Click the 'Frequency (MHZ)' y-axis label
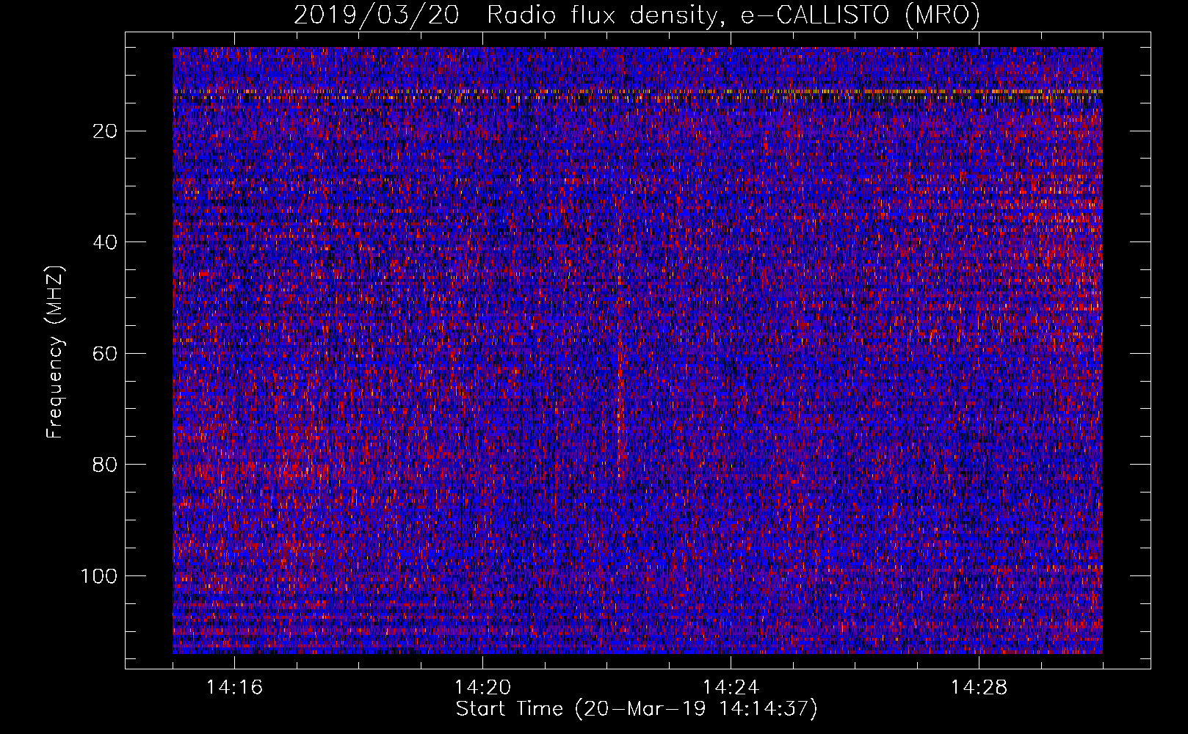The image size is (1188, 734). coord(55,352)
